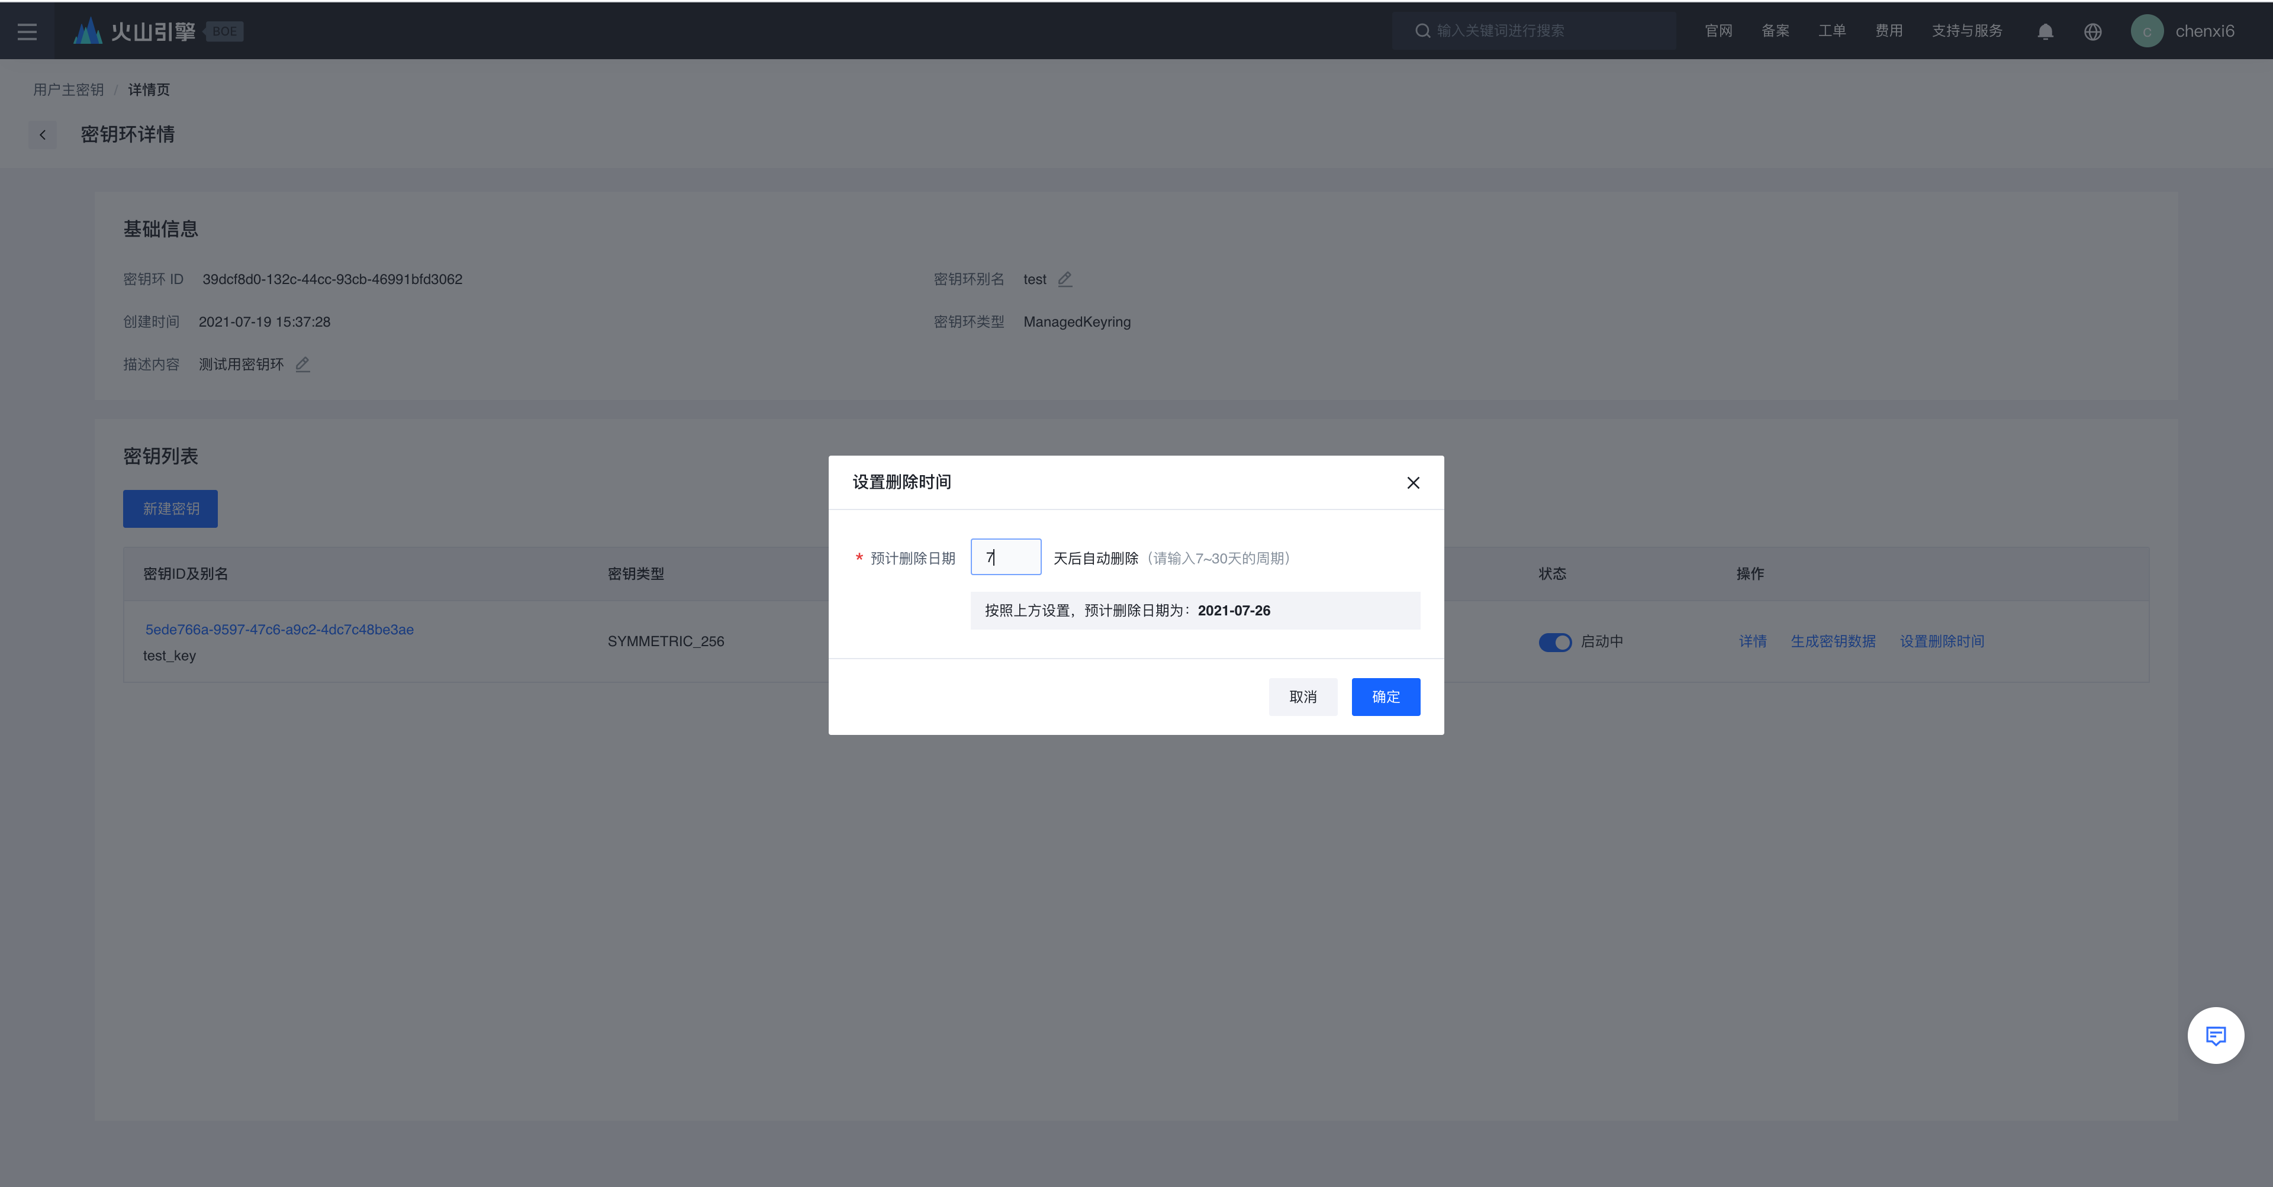Open 详情 for test_key

(x=1752, y=641)
